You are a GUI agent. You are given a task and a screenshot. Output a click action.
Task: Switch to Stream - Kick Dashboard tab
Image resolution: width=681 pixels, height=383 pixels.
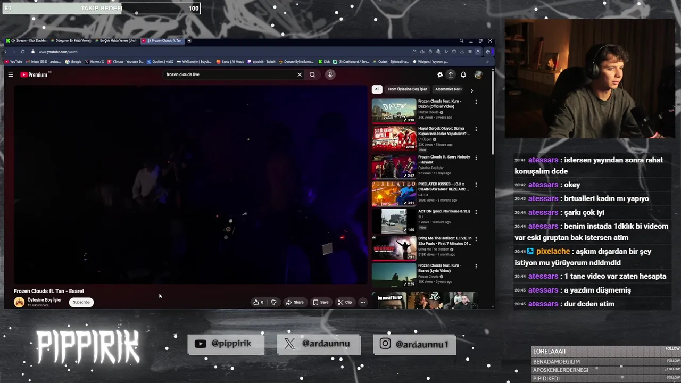point(26,41)
